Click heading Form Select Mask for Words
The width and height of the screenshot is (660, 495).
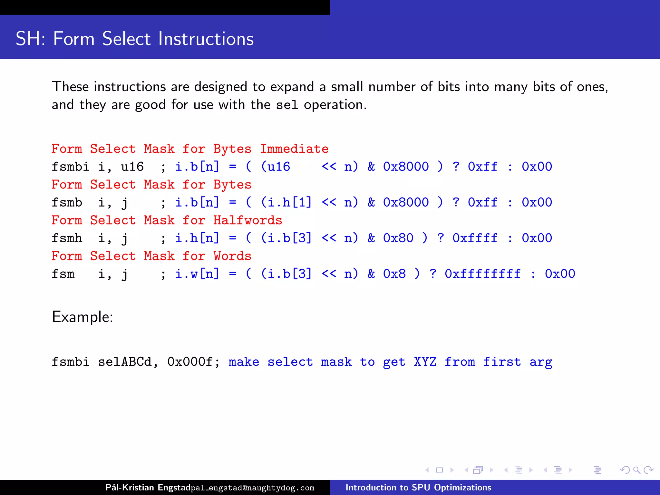[x=151, y=256]
